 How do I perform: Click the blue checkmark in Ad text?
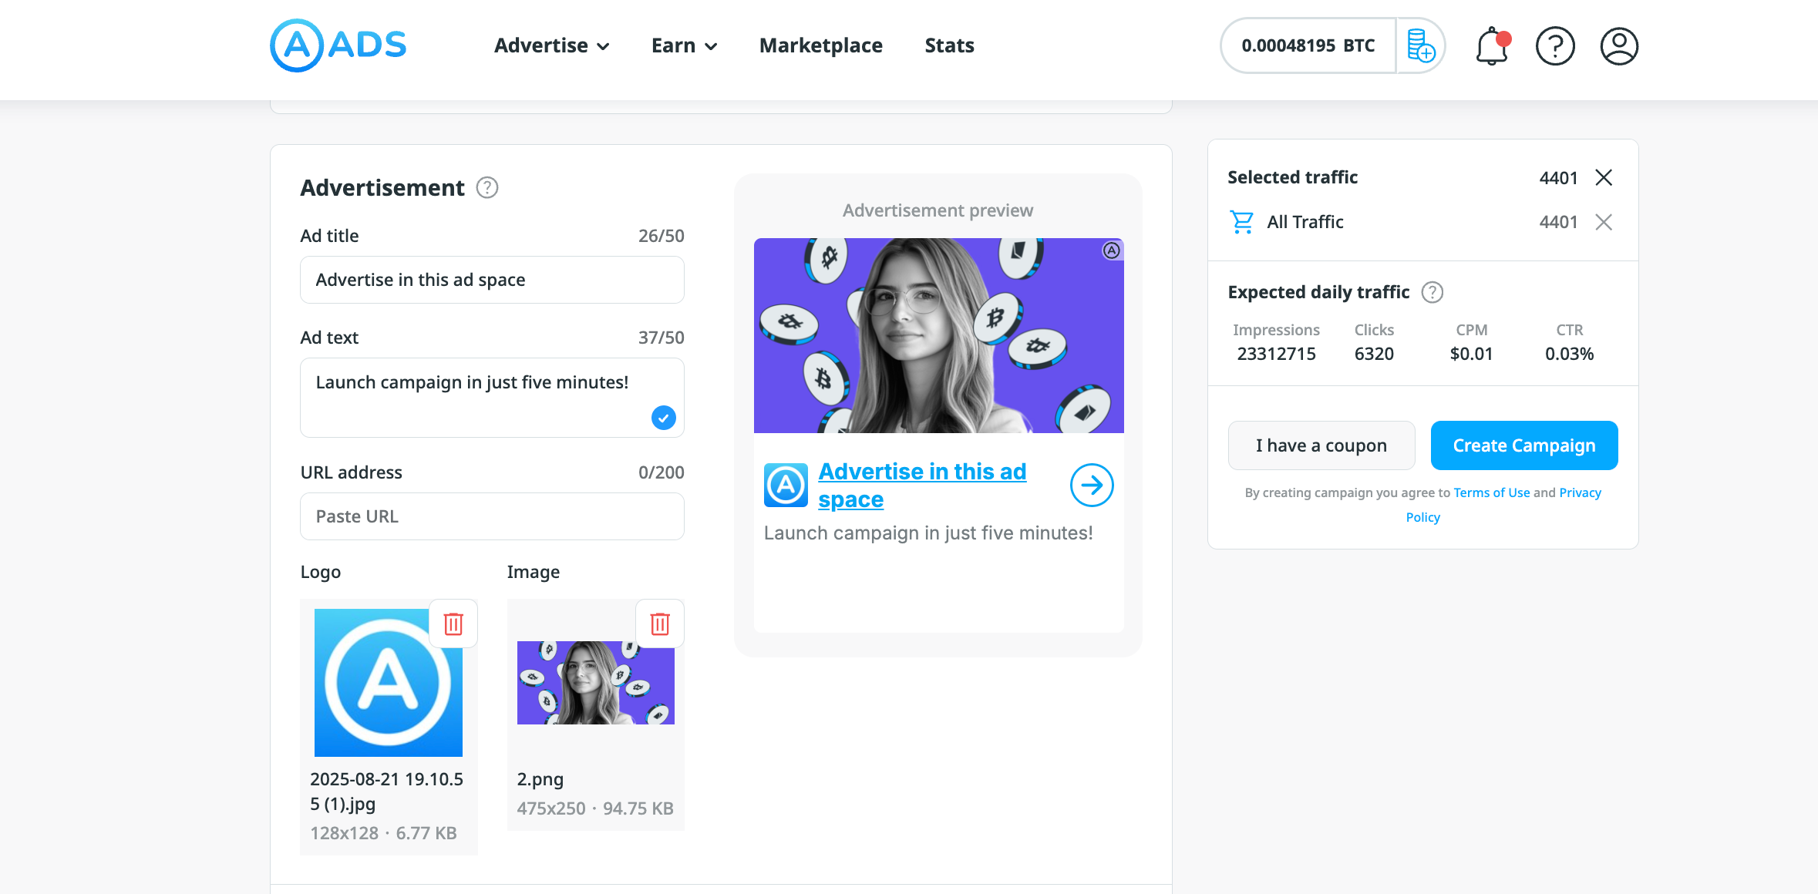(663, 418)
